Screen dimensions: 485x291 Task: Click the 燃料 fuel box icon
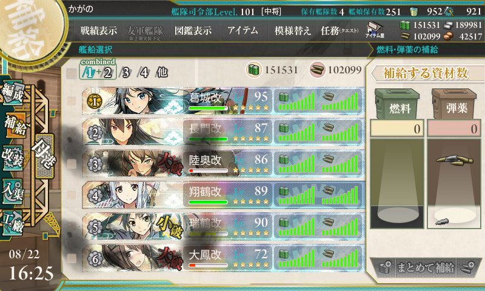point(397,104)
